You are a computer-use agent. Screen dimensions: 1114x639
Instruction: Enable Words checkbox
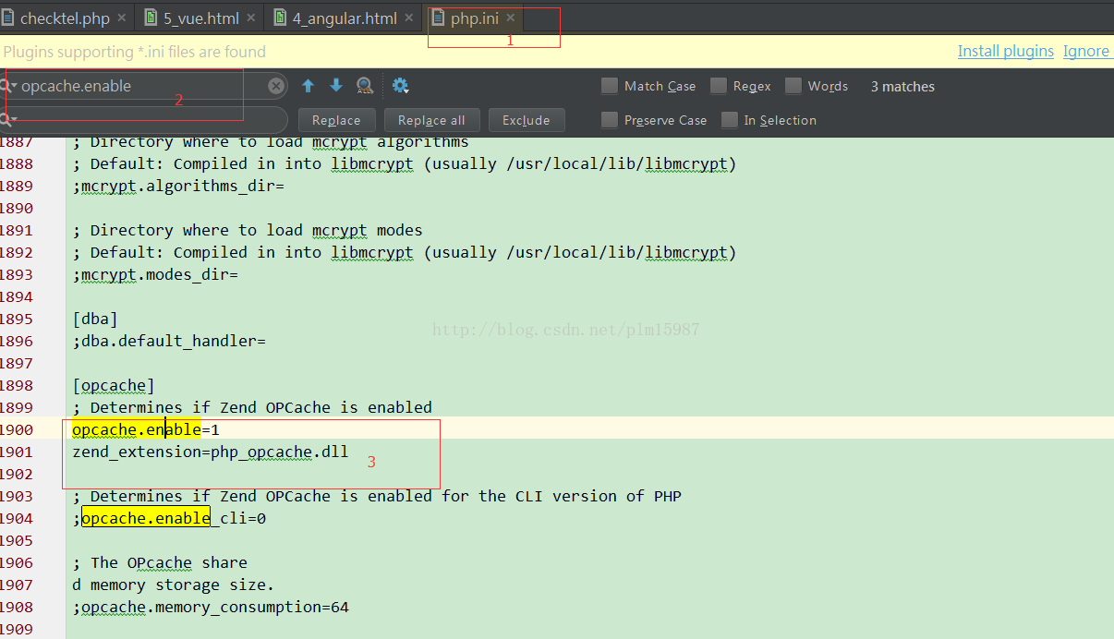[x=793, y=86]
